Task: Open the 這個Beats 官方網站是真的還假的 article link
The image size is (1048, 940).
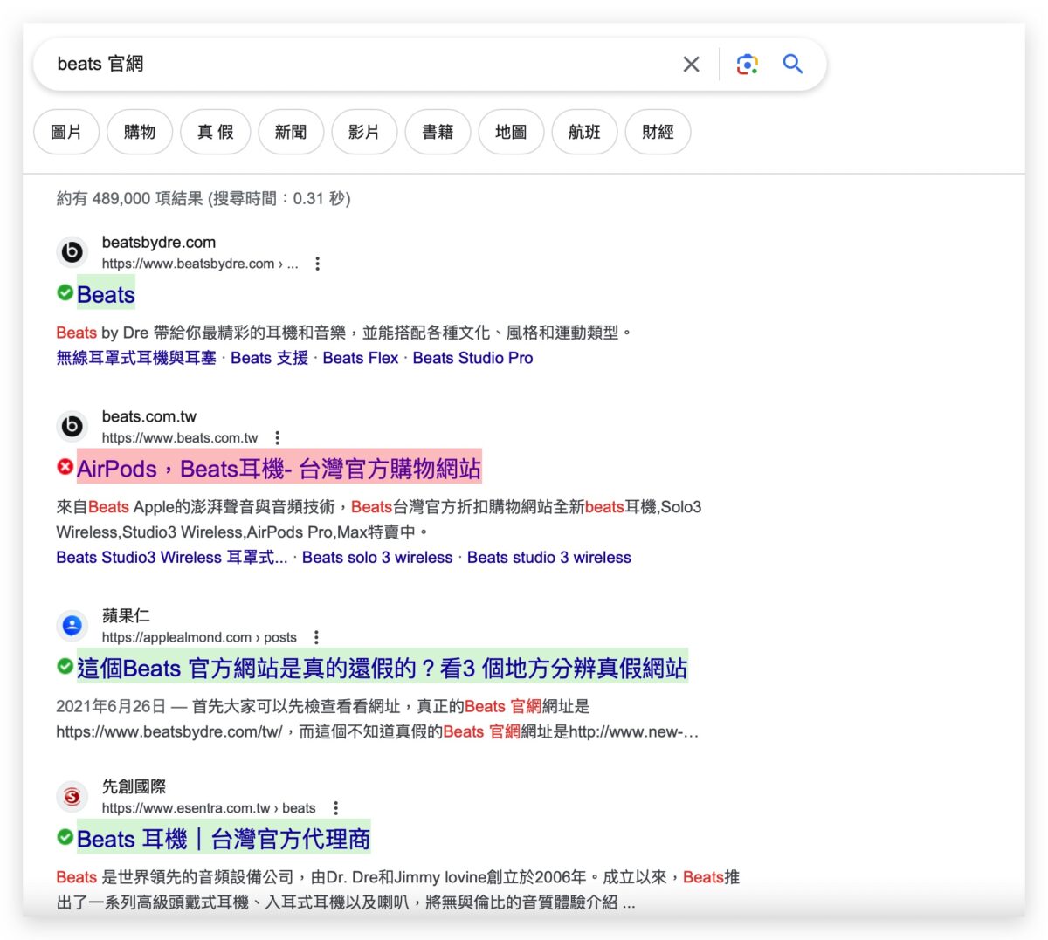Action: coord(383,668)
